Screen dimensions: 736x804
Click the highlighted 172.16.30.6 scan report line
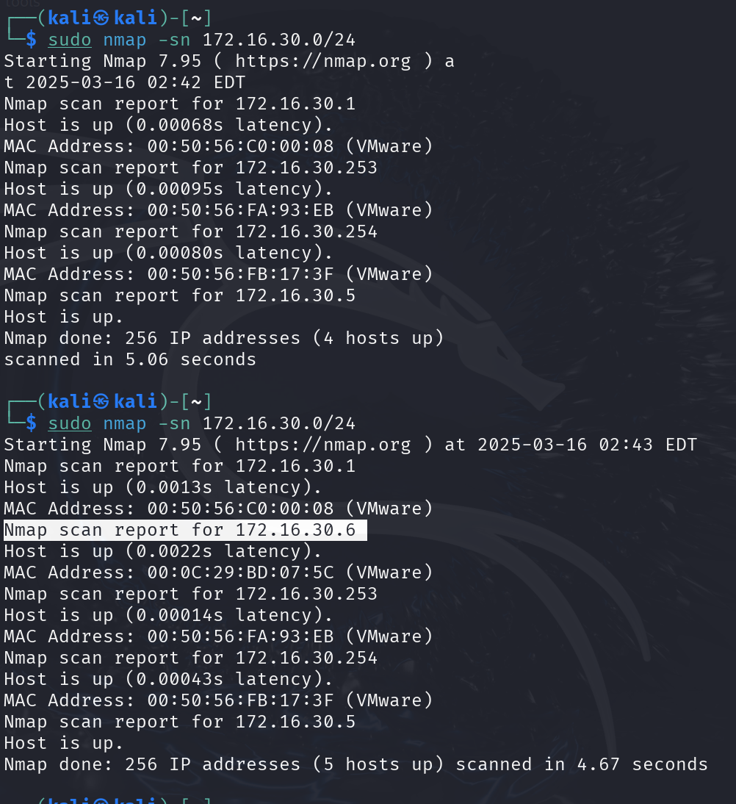185,530
